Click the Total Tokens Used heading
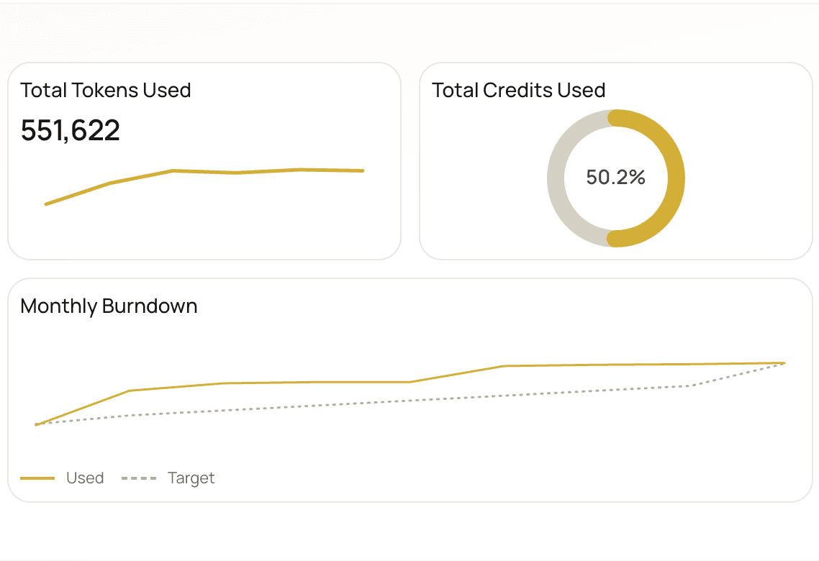The image size is (819, 561). pos(106,91)
